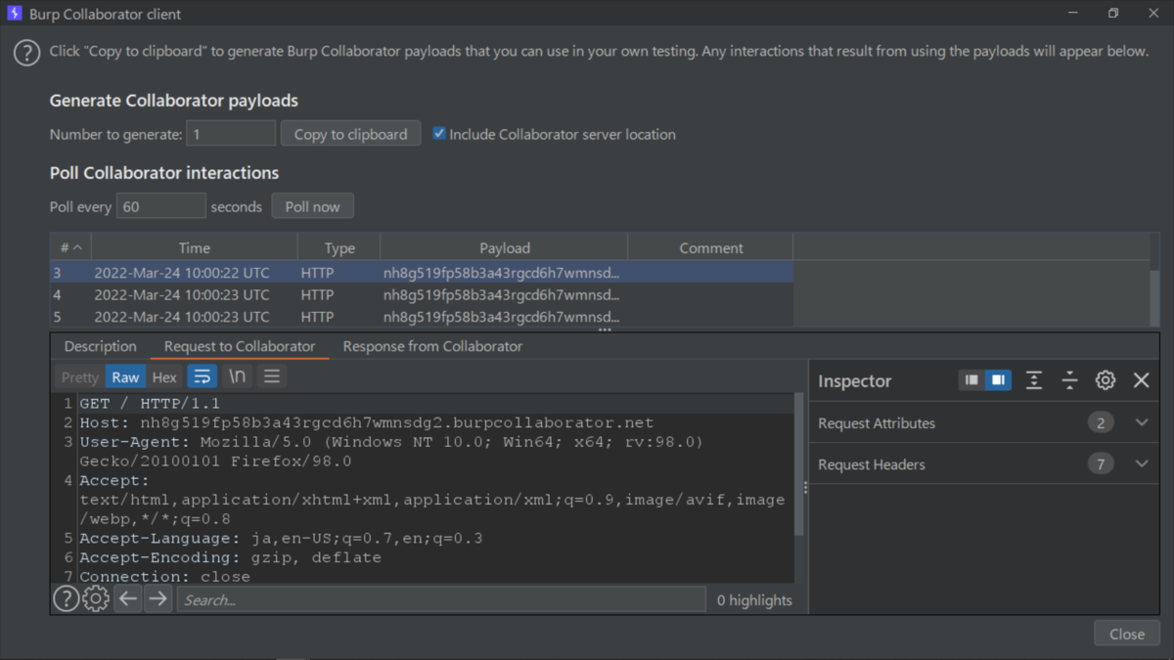Open Inspector settings gear

1106,380
